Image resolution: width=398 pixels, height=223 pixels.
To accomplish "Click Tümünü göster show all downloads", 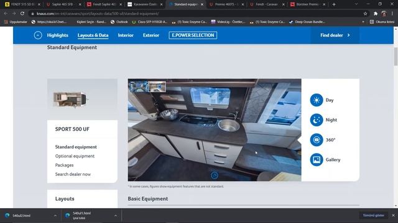I will [373, 216].
